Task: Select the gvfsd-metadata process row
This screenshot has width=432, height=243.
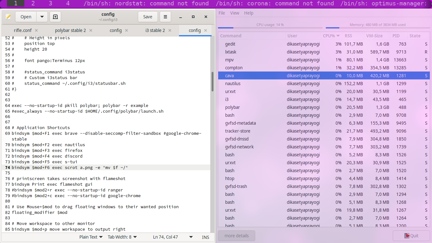Action: pos(324,123)
